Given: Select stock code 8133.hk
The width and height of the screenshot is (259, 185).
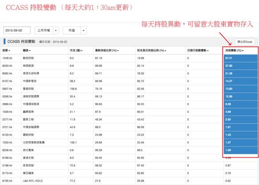Looking at the screenshot, I should tap(7, 135).
